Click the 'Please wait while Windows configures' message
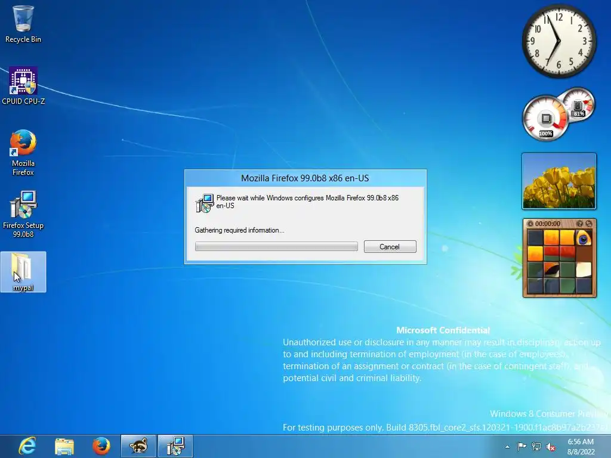Viewport: 611px width, 458px height. pyautogui.click(x=307, y=202)
